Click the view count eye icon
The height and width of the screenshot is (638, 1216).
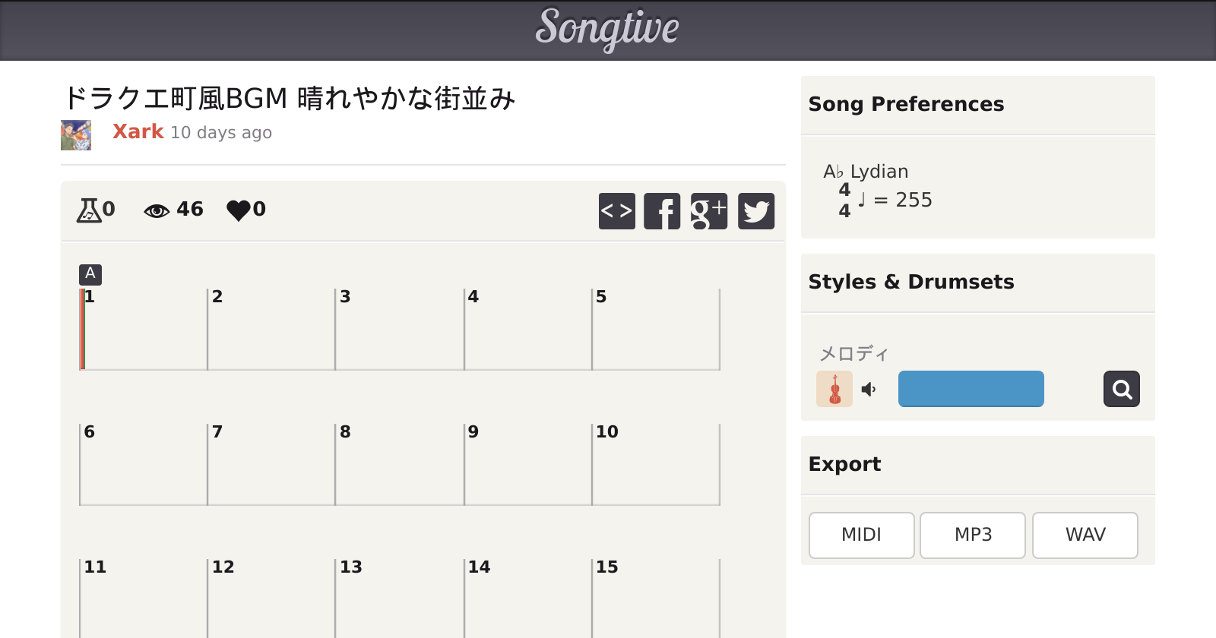[157, 210]
